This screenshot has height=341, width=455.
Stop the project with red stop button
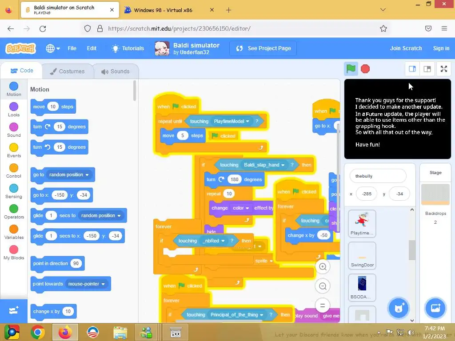pyautogui.click(x=365, y=69)
